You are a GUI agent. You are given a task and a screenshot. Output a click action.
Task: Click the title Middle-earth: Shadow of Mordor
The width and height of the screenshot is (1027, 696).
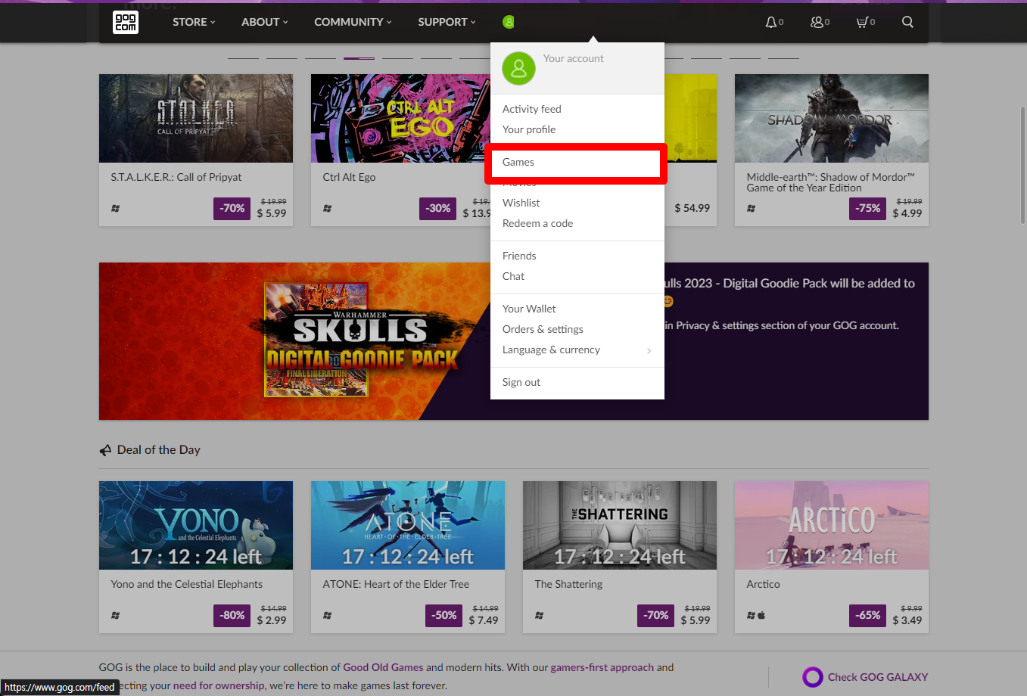point(830,182)
